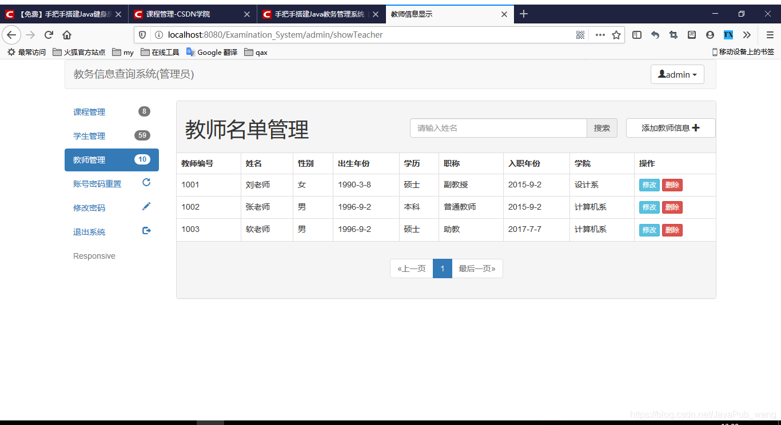Switch to the 【免费】手把手搭建Java健身 tab

pyautogui.click(x=64, y=14)
